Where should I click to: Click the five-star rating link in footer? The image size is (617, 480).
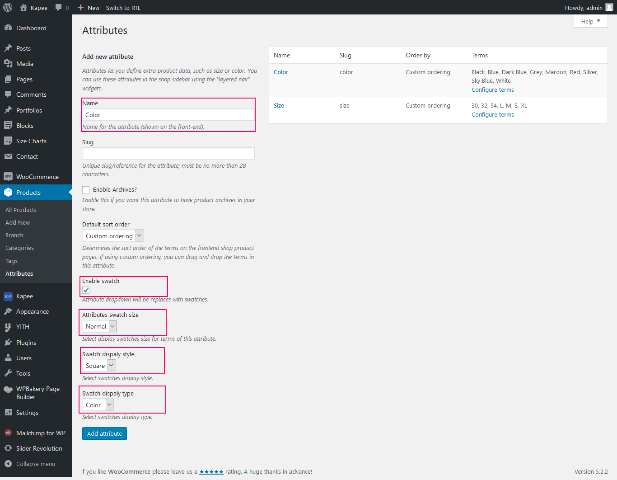pos(211,471)
